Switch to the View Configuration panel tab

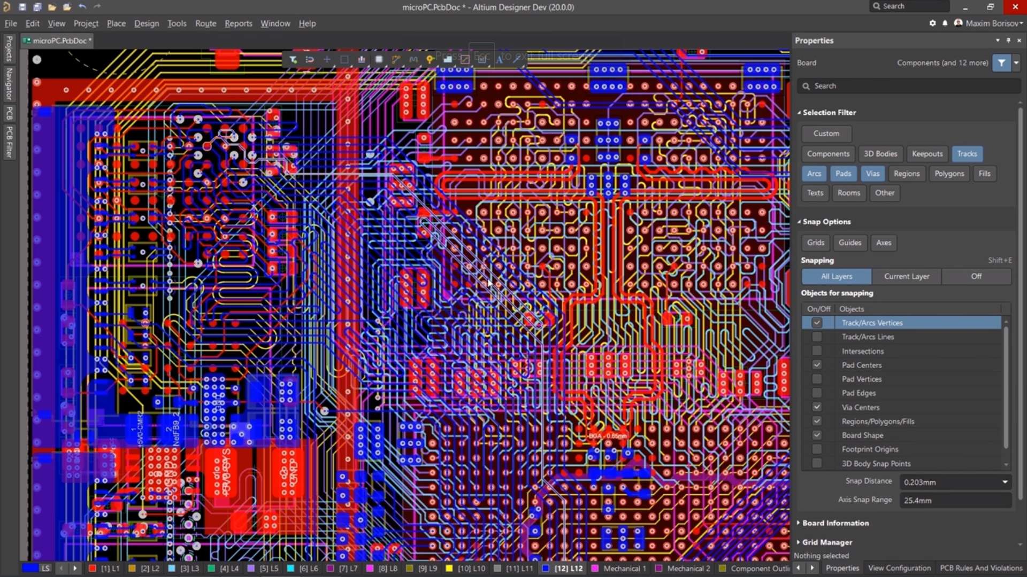point(899,568)
